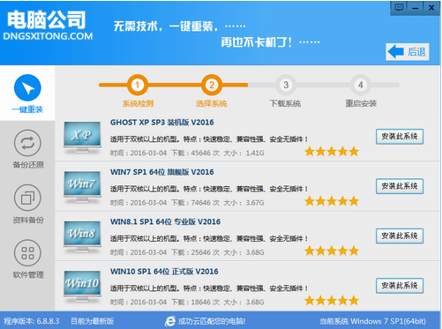Minimize the installer window
Image resolution: width=442 pixels, height=329 pixels.
[415, 8]
